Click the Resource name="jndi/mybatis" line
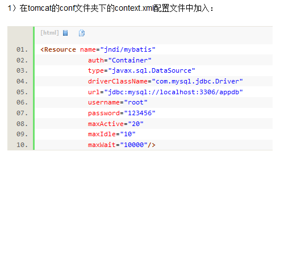Viewport: 305px width, 260px height. click(98, 49)
